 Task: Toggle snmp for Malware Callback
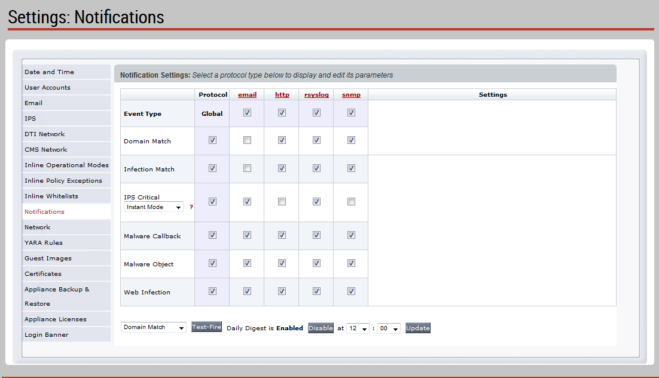click(x=352, y=235)
